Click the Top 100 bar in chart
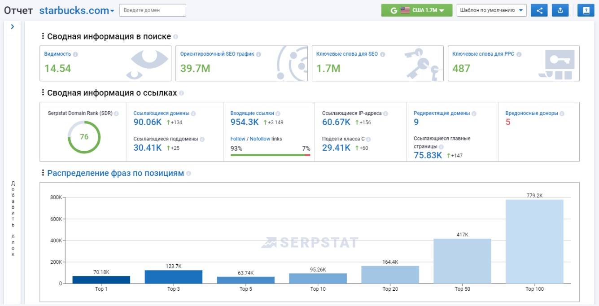The height and width of the screenshot is (306, 599). 535,241
